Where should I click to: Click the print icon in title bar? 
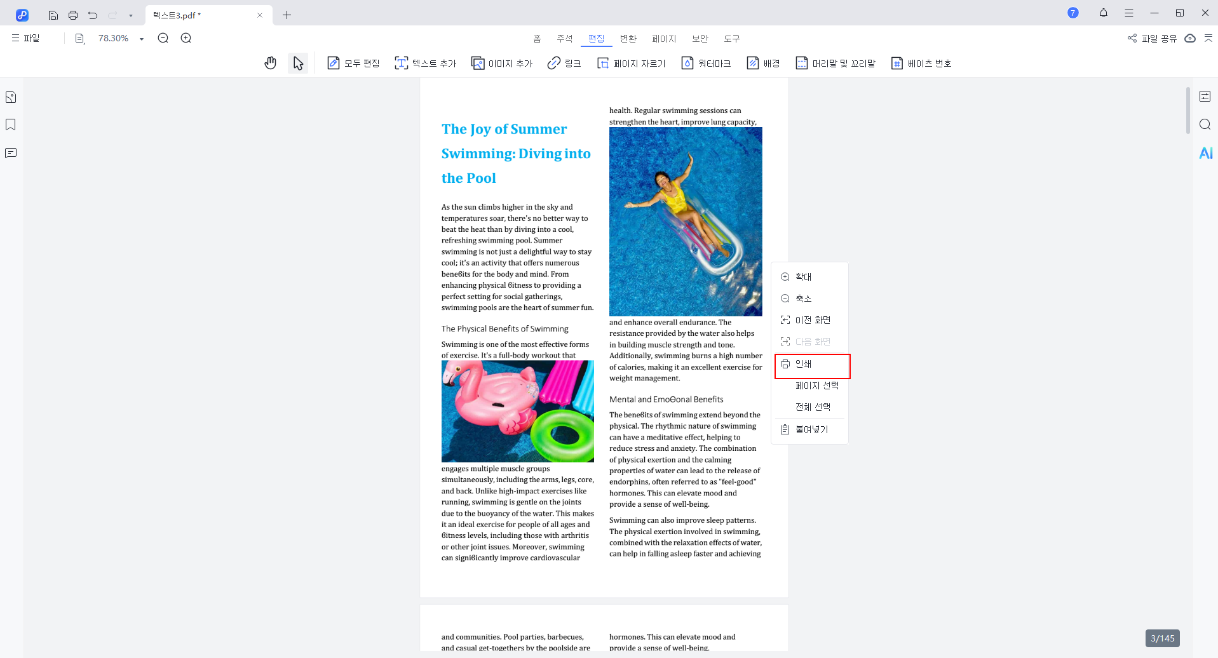[x=73, y=15]
